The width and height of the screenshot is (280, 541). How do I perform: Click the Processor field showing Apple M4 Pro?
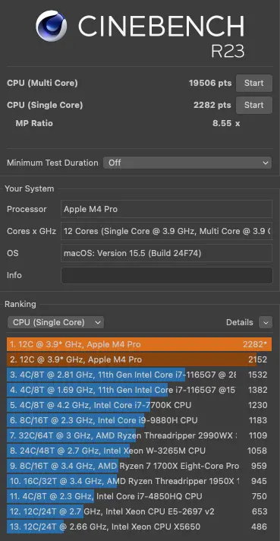(167, 209)
